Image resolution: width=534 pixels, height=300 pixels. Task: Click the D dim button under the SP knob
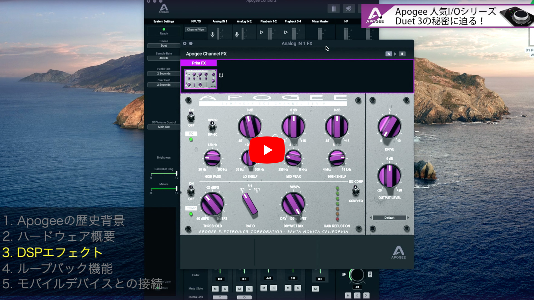pos(357,296)
